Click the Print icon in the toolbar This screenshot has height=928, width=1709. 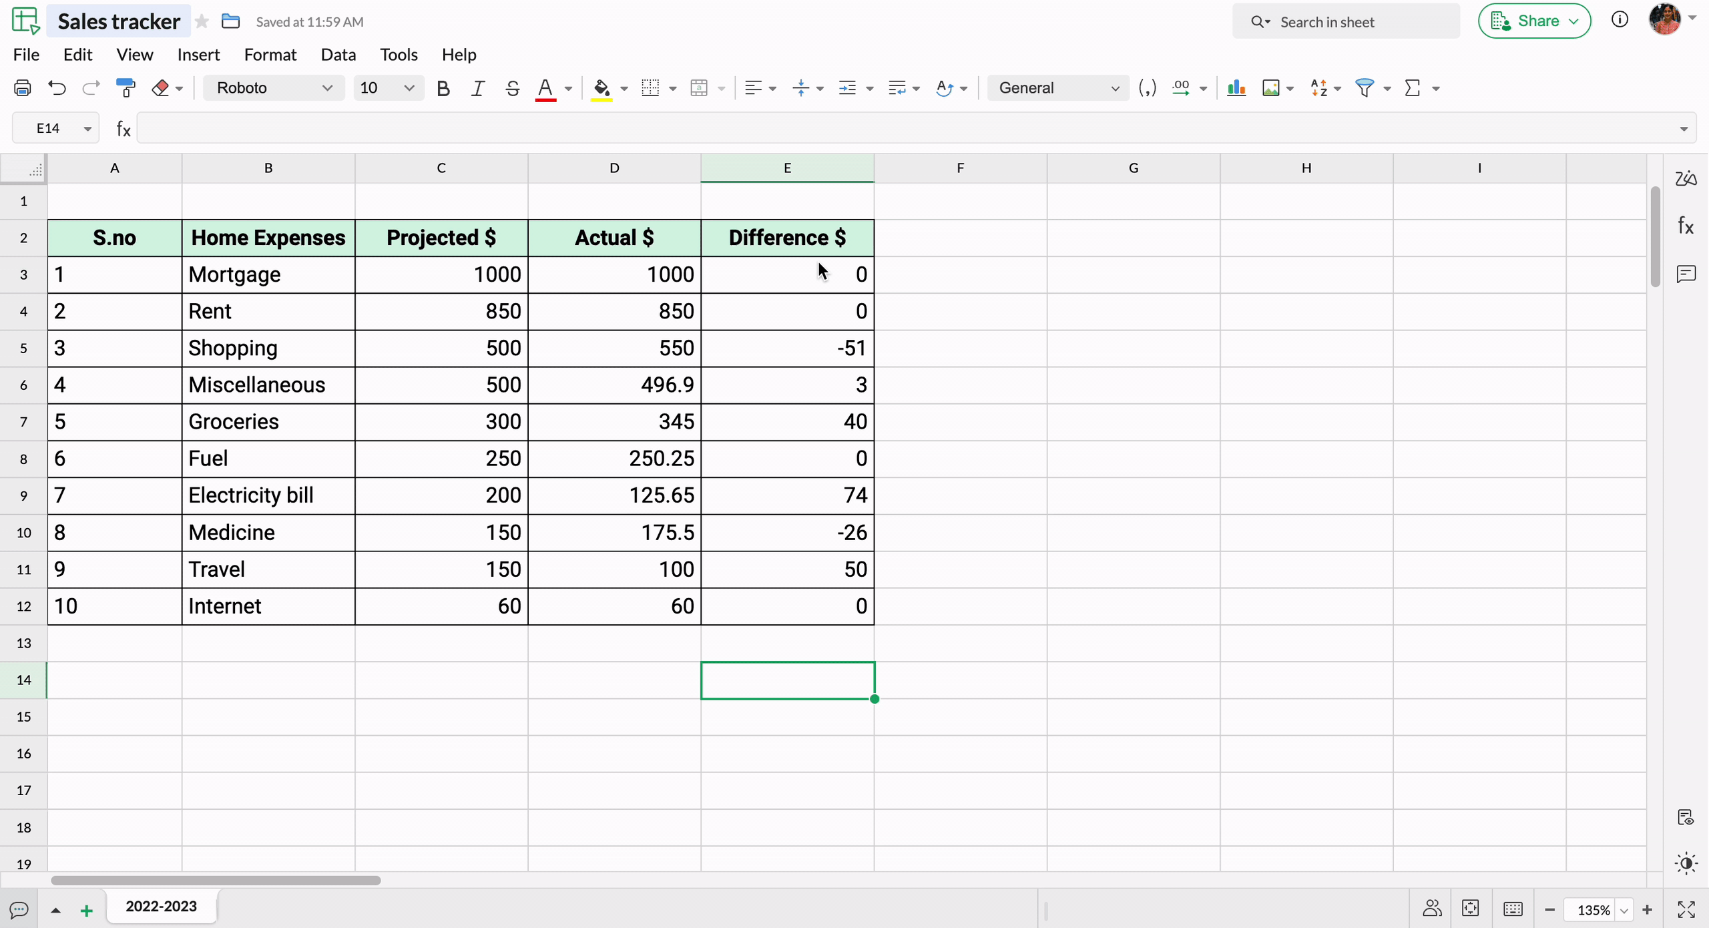tap(22, 88)
